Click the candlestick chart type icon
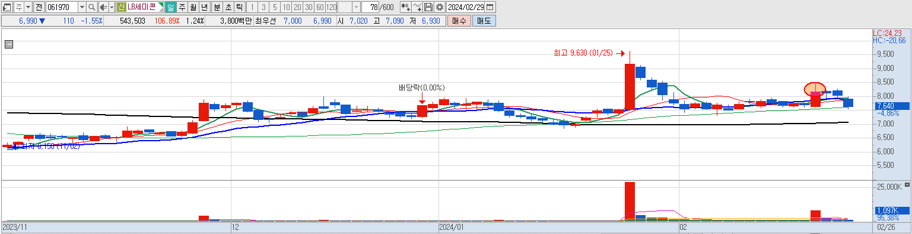This screenshot has width=912, height=234. click(x=406, y=7)
